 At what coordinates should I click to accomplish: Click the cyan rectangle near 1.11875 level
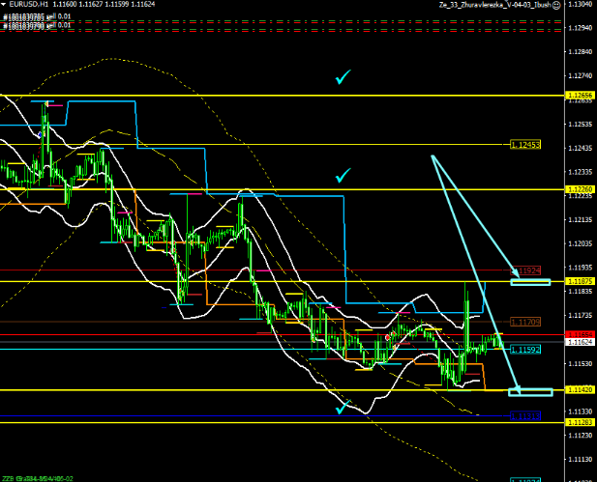tap(530, 281)
